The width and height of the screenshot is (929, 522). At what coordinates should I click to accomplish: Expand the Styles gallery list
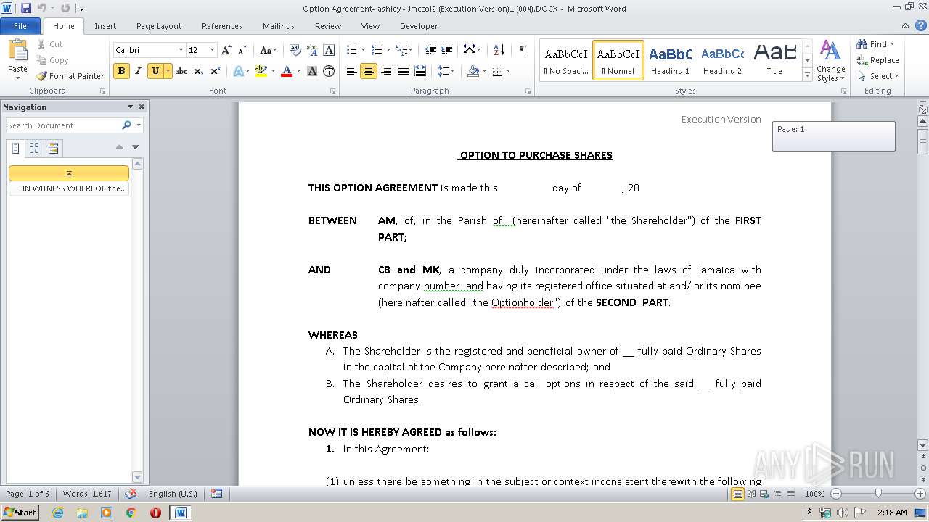[x=807, y=75]
